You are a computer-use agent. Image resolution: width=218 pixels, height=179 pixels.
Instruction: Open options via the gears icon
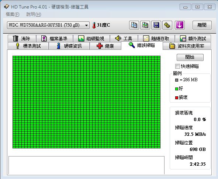(x=167, y=25)
